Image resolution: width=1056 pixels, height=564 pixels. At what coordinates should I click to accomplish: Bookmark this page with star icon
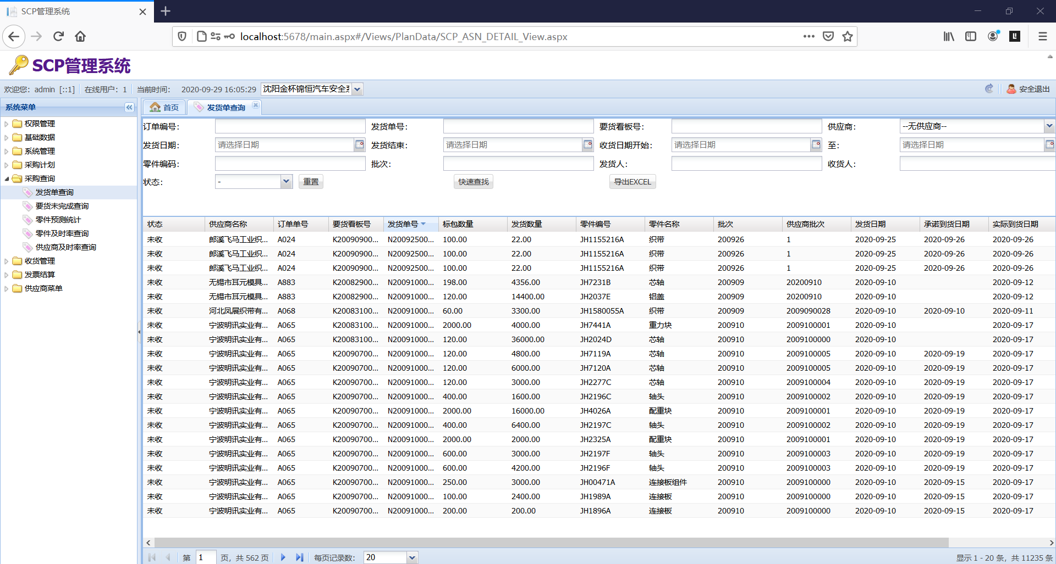pos(848,36)
